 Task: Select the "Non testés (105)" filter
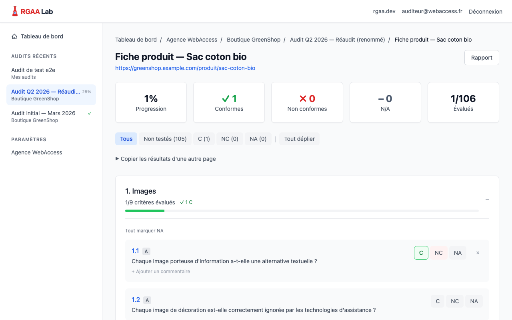pos(165,138)
